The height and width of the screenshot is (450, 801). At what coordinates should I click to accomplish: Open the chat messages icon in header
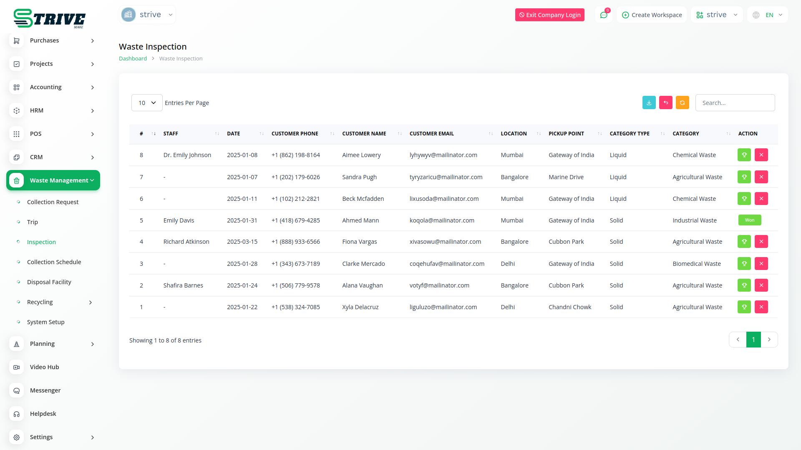pyautogui.click(x=603, y=15)
